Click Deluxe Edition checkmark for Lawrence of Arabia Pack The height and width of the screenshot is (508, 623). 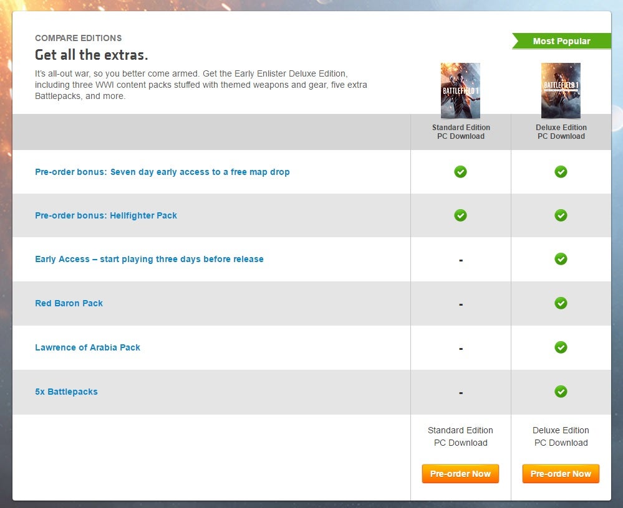561,347
